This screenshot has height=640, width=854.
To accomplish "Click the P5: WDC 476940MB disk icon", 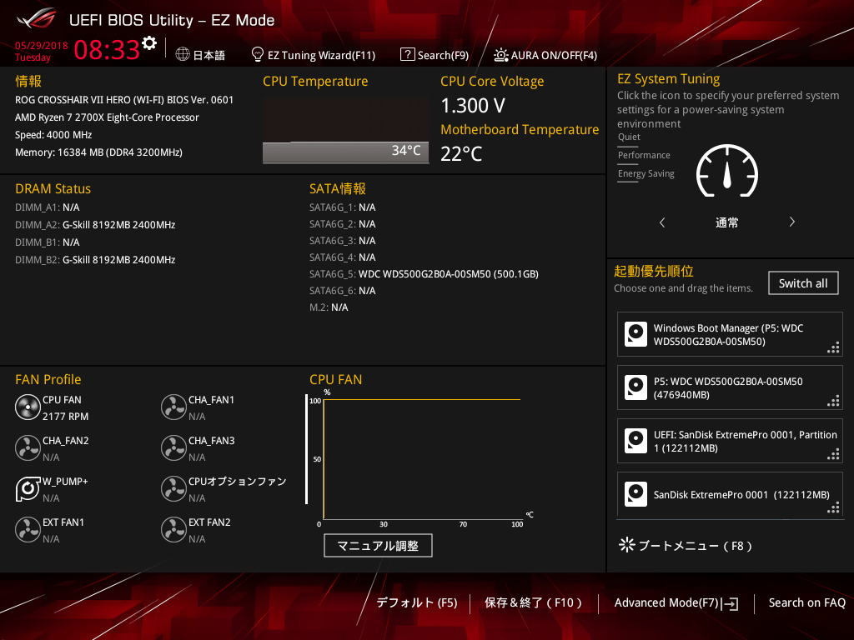I will coord(635,387).
